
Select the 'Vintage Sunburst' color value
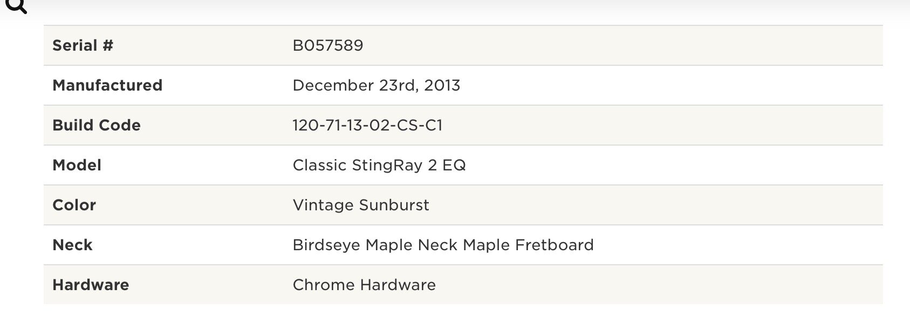361,205
